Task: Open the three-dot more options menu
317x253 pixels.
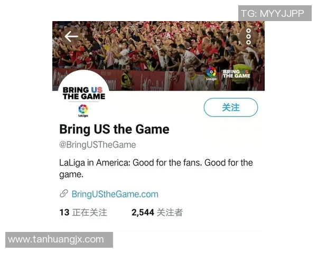Action: point(248,36)
